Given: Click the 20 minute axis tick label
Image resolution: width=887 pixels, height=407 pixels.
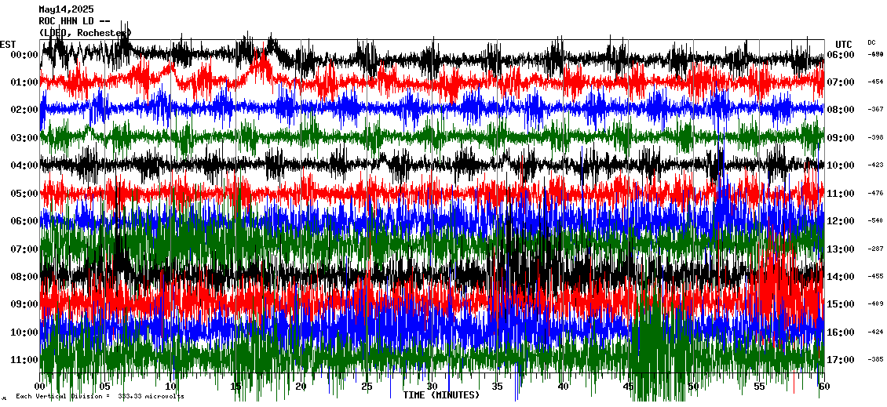Looking at the screenshot, I should pyautogui.click(x=301, y=387).
